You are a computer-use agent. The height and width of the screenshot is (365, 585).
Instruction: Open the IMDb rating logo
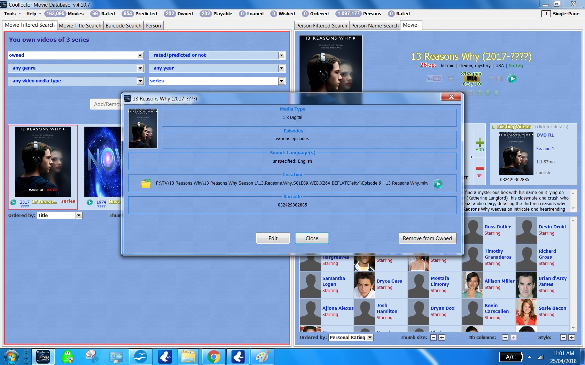[x=472, y=79]
